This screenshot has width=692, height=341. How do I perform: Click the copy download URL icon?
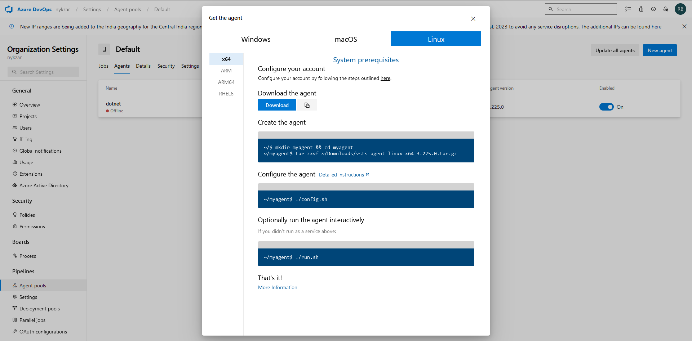307,105
